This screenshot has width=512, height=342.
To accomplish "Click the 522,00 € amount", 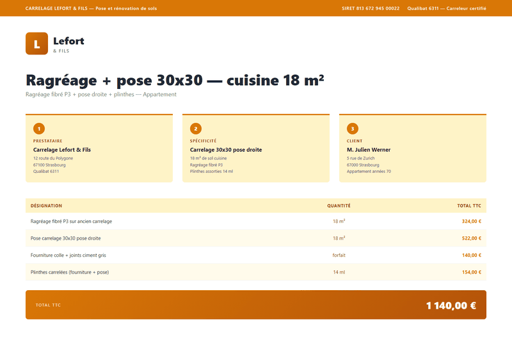I will tap(471, 238).
